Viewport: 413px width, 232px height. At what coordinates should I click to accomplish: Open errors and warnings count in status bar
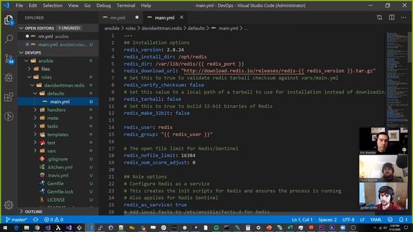pos(54,219)
